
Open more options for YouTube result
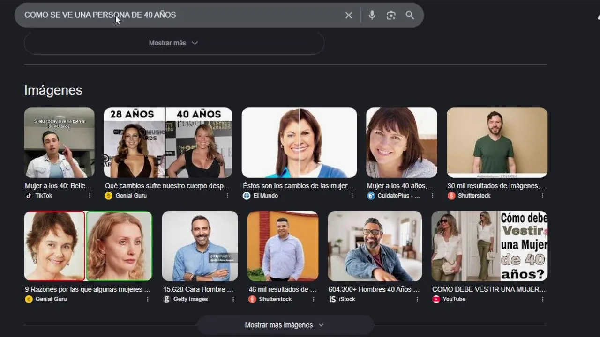click(x=542, y=299)
